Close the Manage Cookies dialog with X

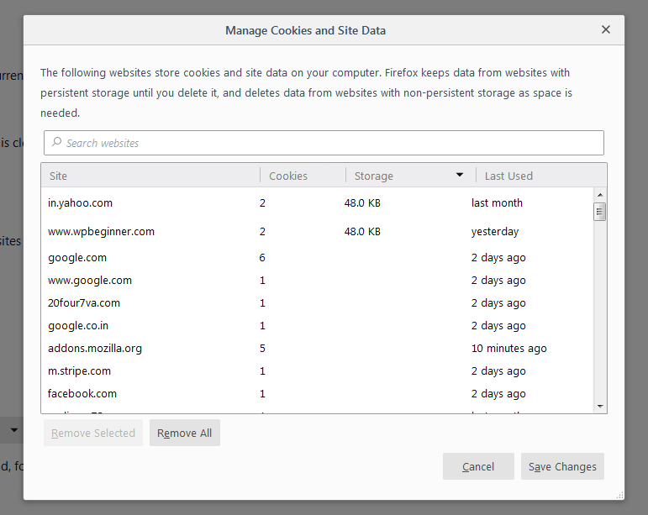(605, 29)
